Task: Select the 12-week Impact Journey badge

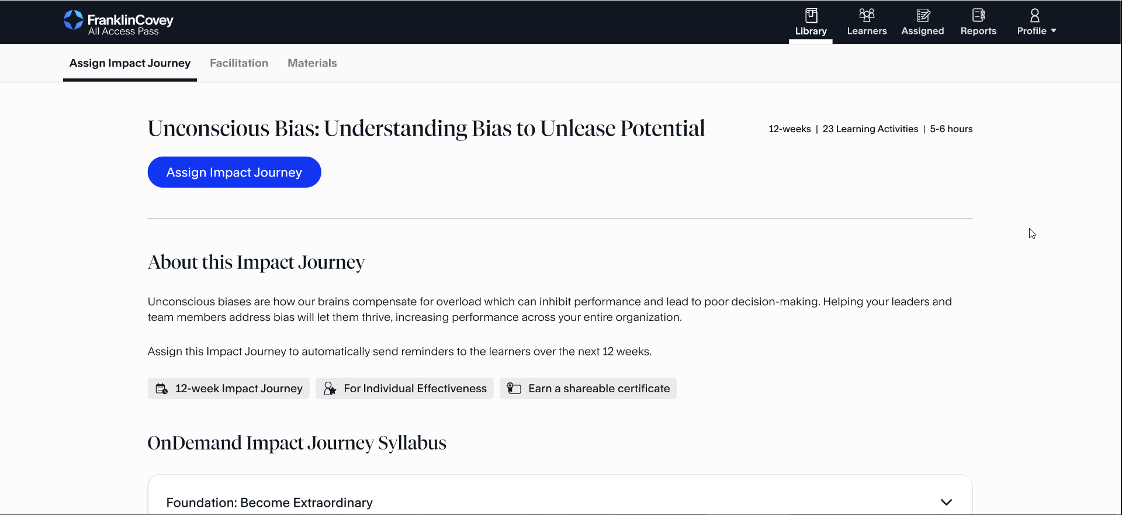Action: tap(228, 388)
